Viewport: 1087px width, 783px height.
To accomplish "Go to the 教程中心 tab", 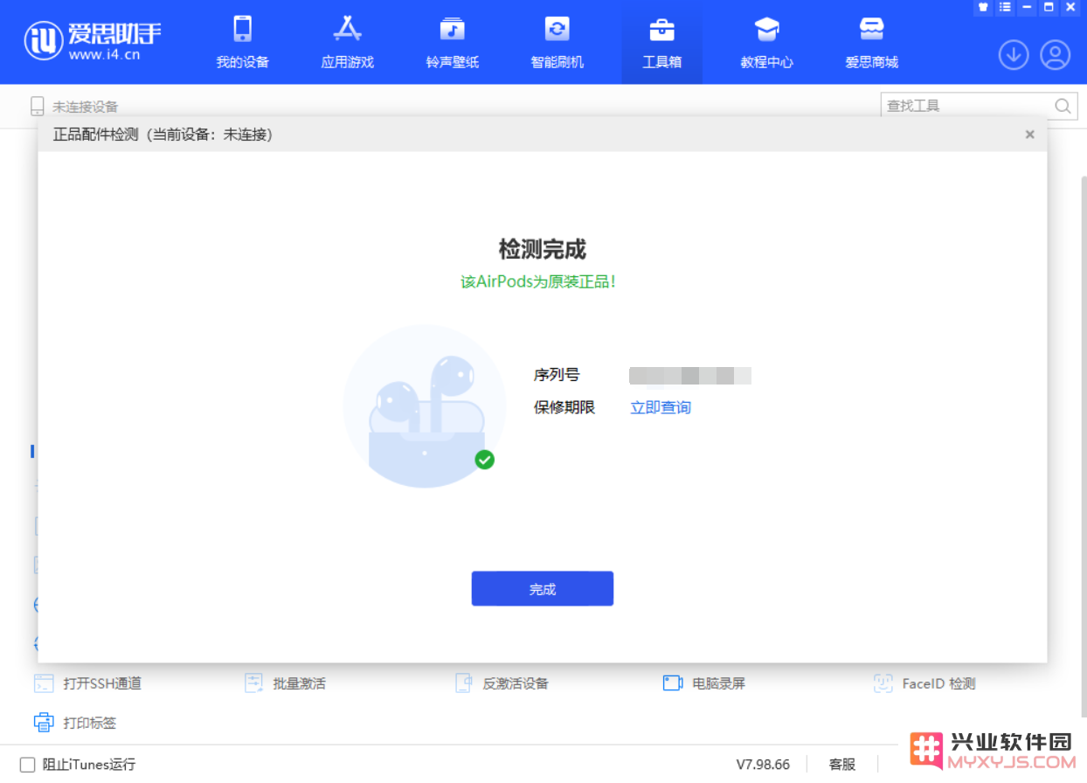I will [767, 42].
